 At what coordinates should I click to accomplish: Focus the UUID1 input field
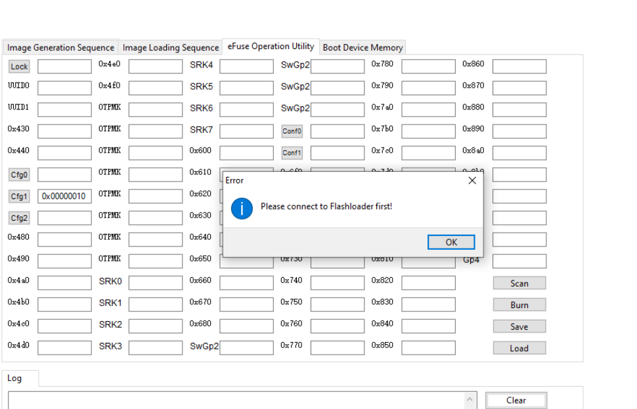[x=64, y=109]
